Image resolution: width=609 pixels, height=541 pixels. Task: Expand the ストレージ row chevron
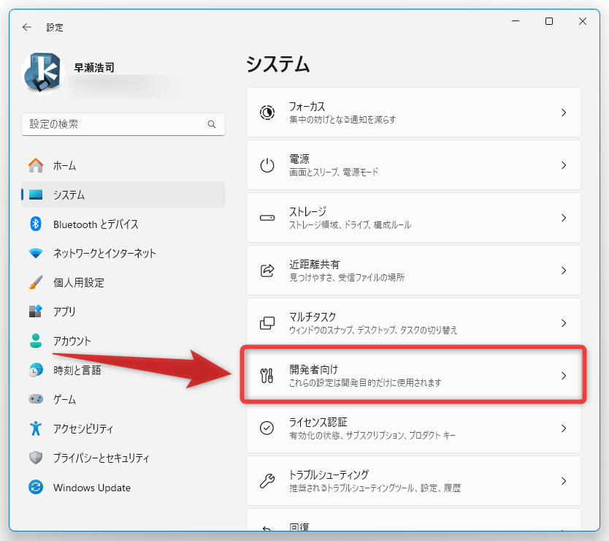pyautogui.click(x=564, y=218)
